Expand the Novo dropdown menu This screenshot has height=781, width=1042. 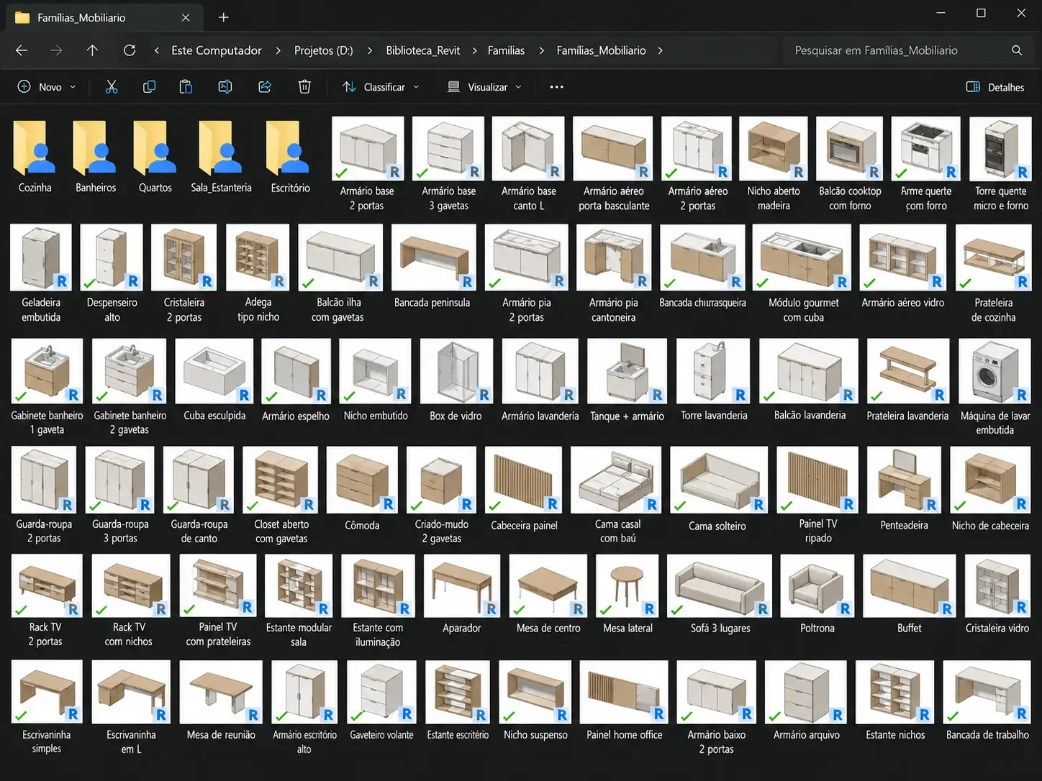[x=46, y=87]
